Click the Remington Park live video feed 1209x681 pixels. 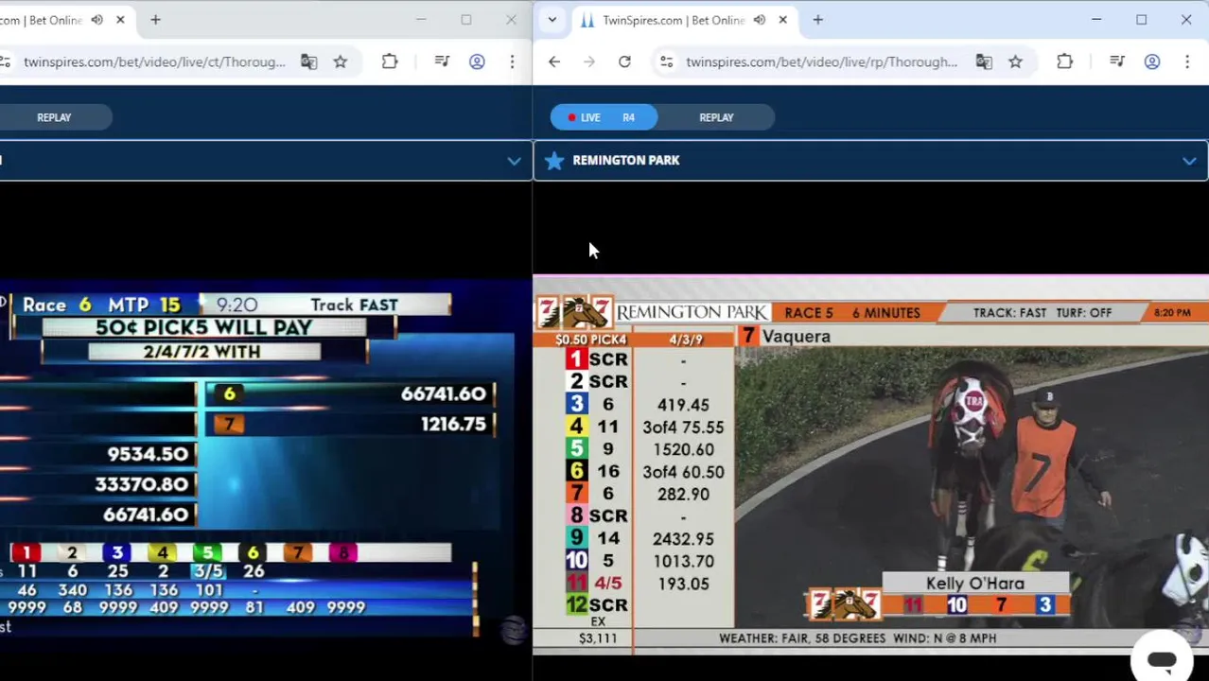click(870, 463)
